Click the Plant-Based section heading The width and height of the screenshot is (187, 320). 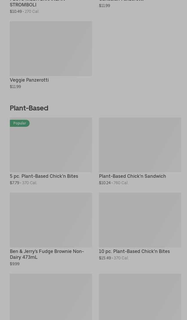click(x=29, y=108)
